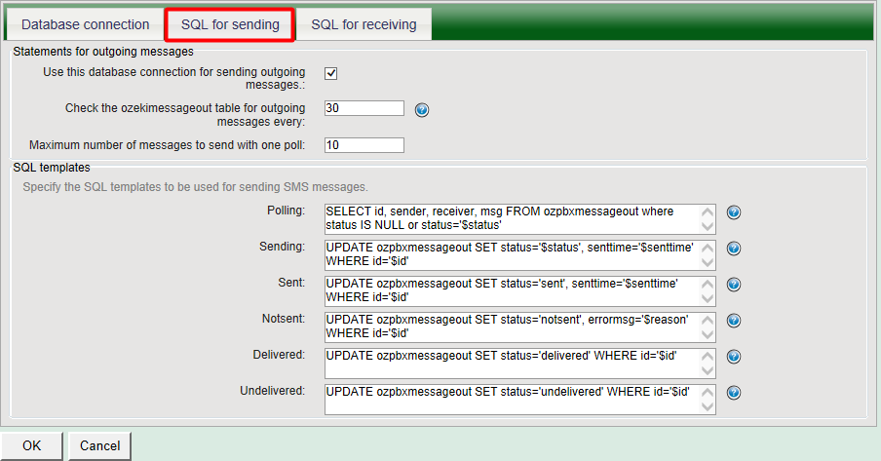The width and height of the screenshot is (881, 461).
Task: Show help for the Undelivered template
Action: [x=735, y=393]
